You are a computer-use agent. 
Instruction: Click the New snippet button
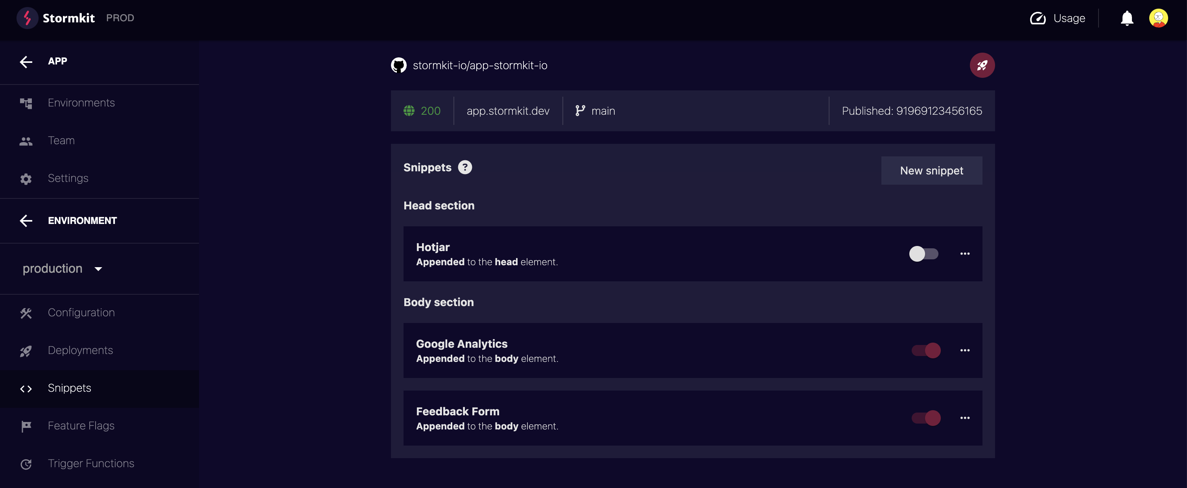[931, 171]
